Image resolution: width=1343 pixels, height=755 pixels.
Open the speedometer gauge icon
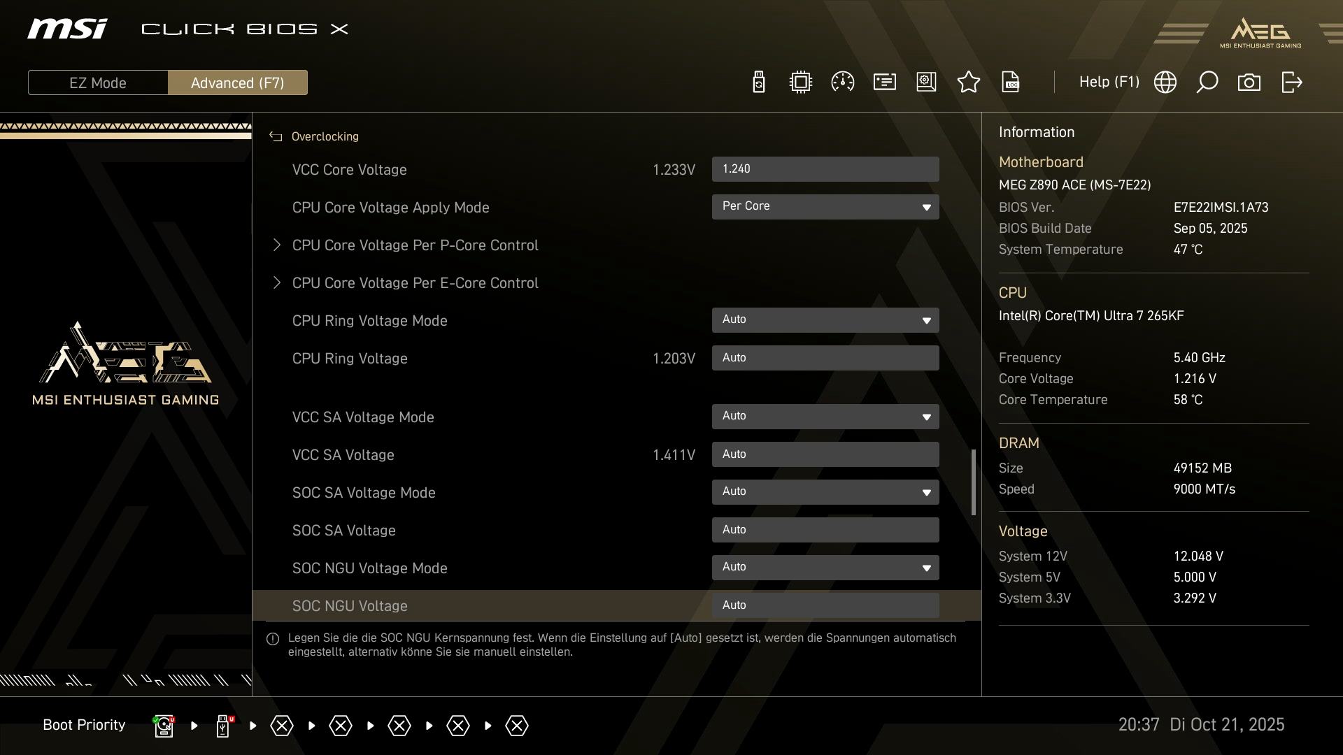tap(842, 82)
